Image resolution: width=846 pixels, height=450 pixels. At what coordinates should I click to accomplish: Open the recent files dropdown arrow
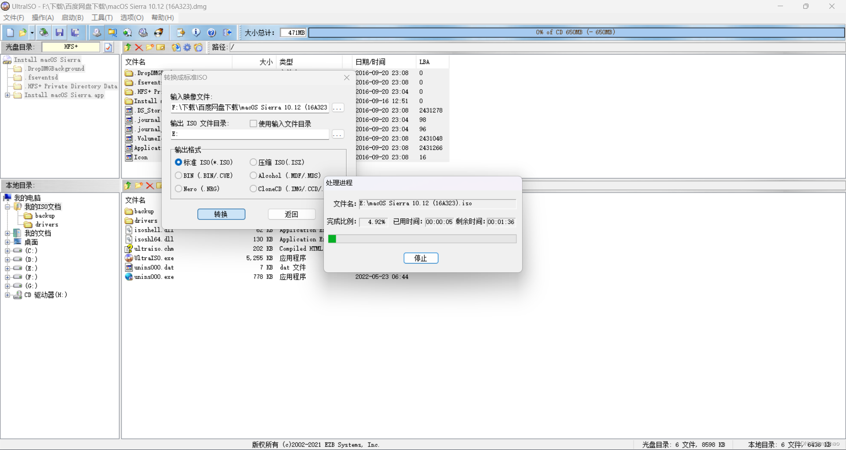pos(32,33)
